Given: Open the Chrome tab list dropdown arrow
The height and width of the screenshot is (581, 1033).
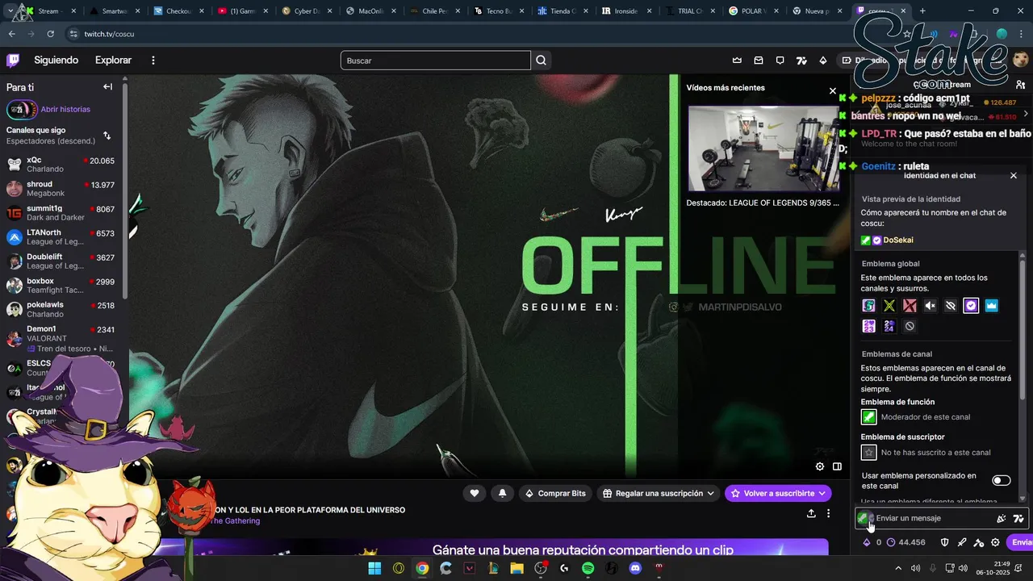Looking at the screenshot, I should pyautogui.click(x=9, y=11).
